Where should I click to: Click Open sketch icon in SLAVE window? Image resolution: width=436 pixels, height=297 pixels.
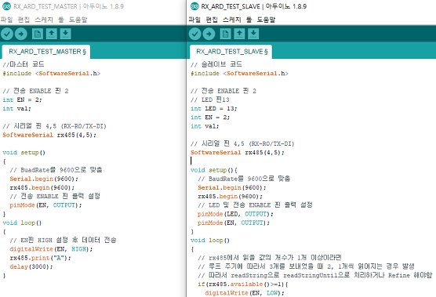(x=239, y=34)
